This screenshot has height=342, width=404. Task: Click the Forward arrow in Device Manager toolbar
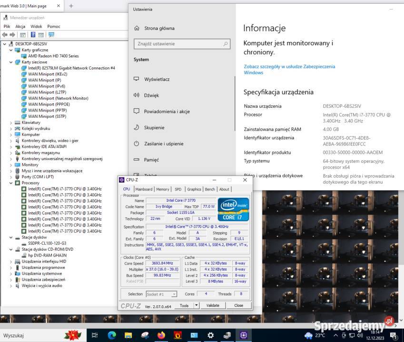(x=12, y=35)
